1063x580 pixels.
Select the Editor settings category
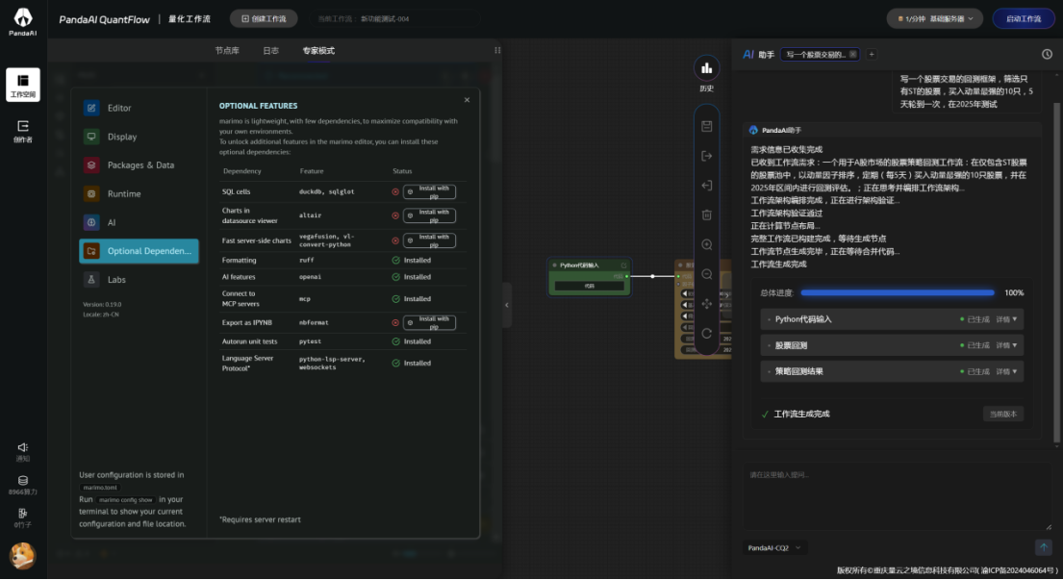click(139, 108)
